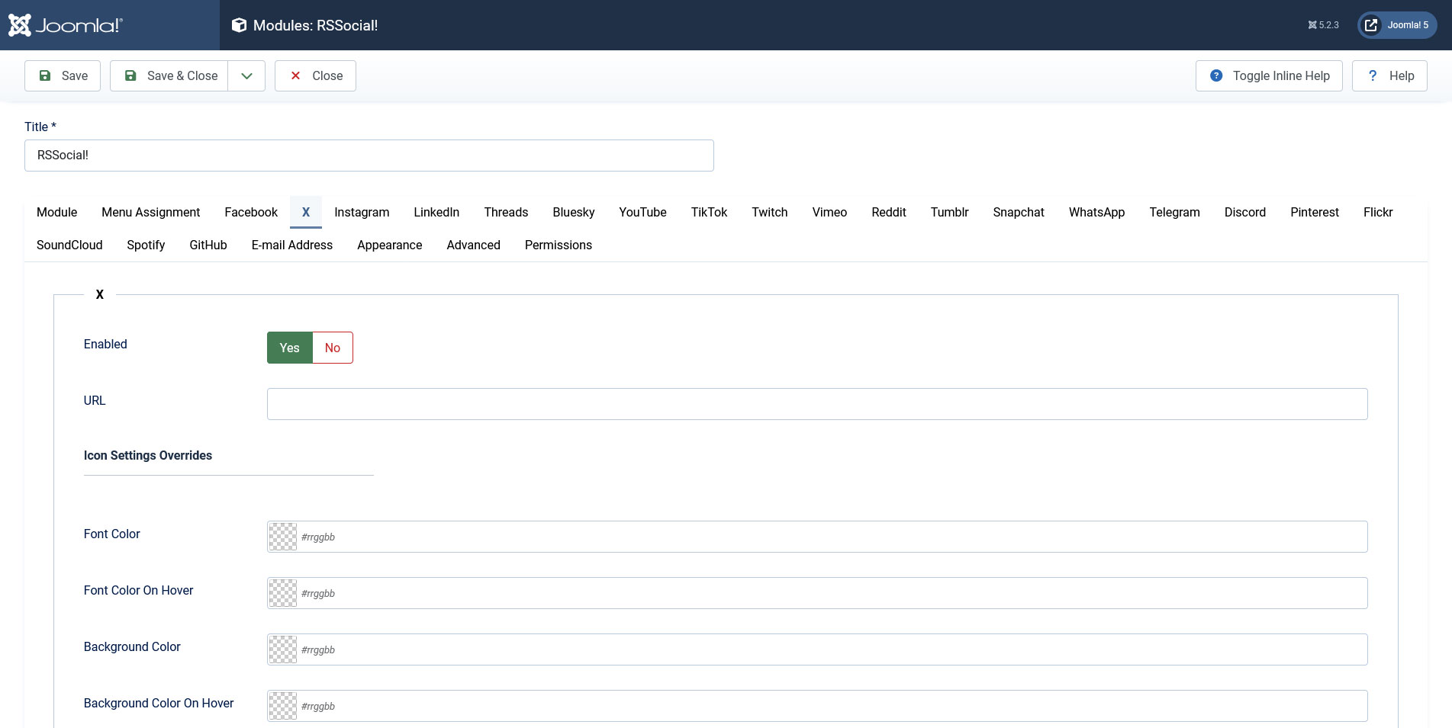Open the WhatsApp tab
Screen dimensions: 1452x728
(1097, 212)
